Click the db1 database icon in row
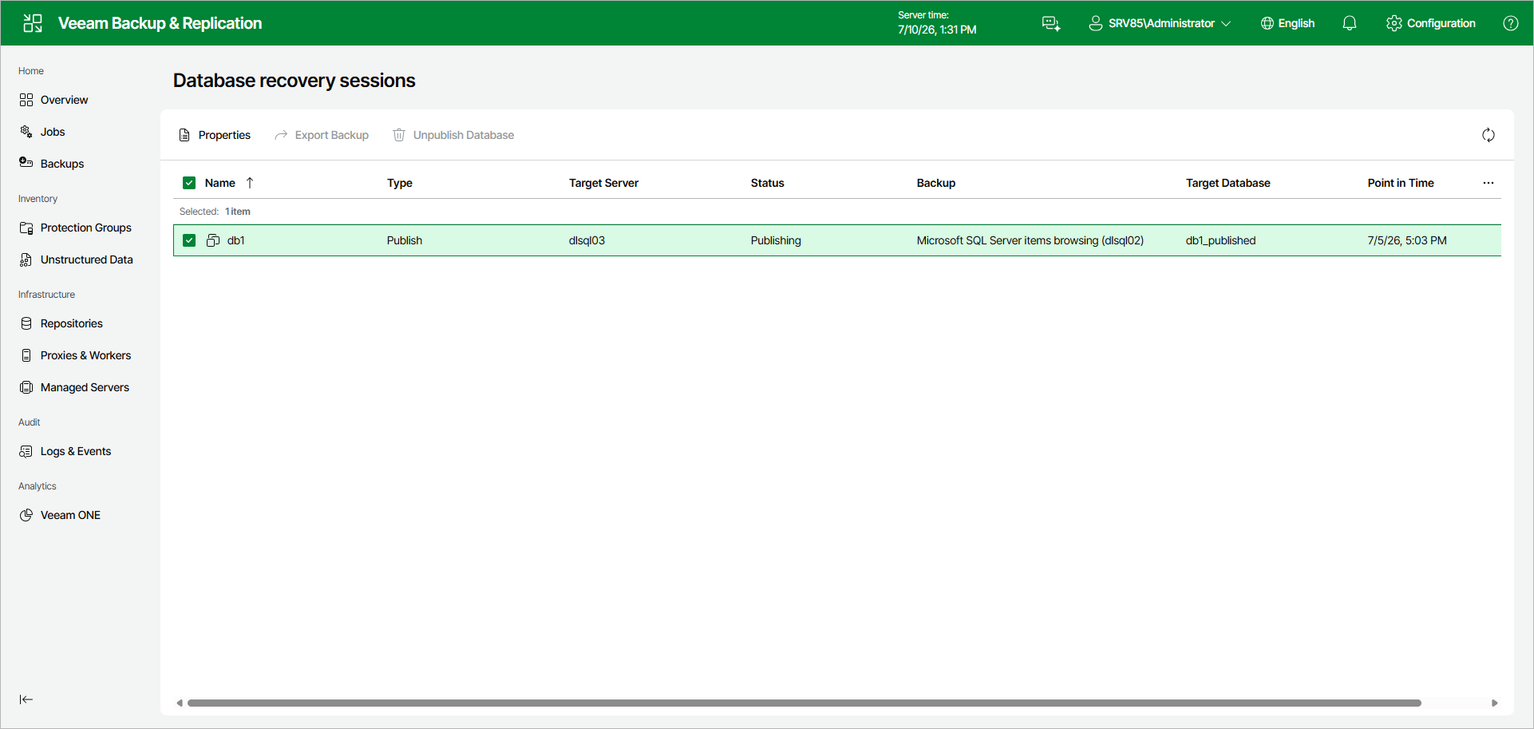The height and width of the screenshot is (729, 1534). [x=213, y=240]
